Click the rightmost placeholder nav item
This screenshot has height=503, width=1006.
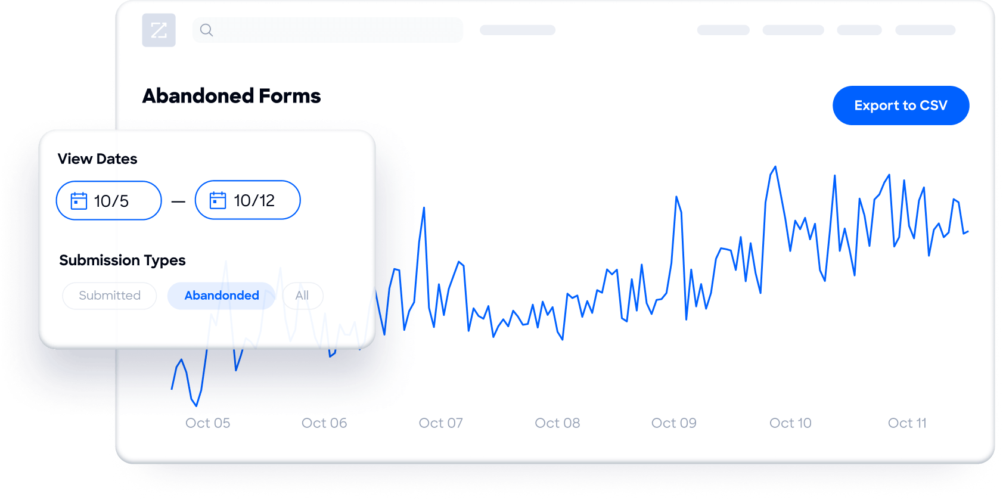click(925, 30)
